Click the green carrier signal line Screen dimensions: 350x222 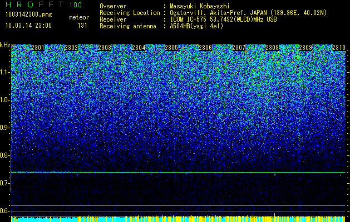pyautogui.click(x=178, y=172)
